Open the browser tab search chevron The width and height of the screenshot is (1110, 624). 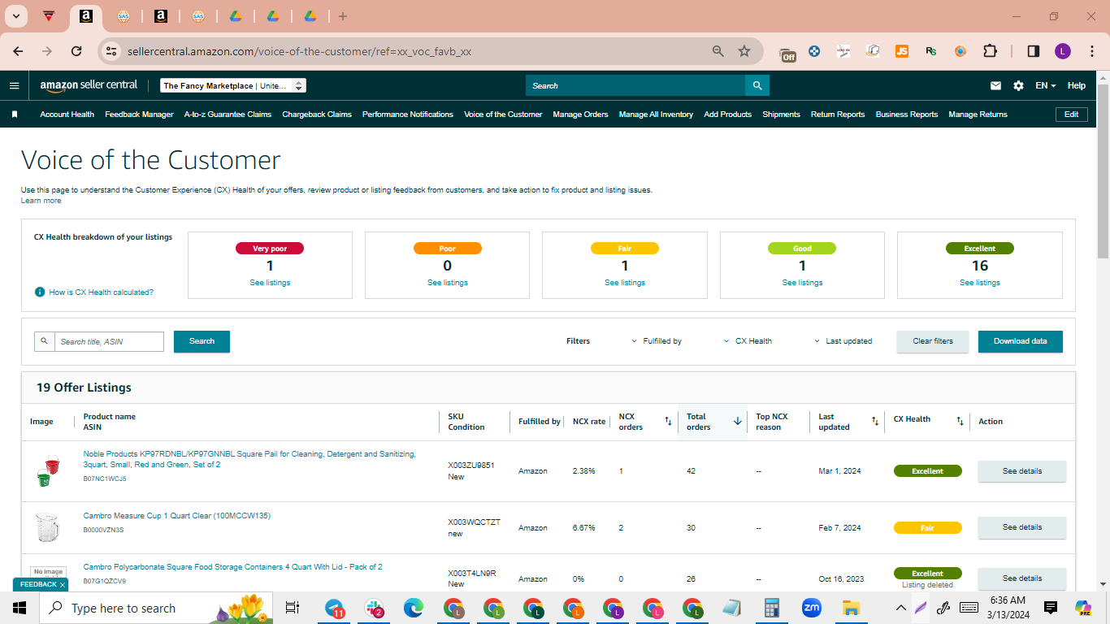15,16
